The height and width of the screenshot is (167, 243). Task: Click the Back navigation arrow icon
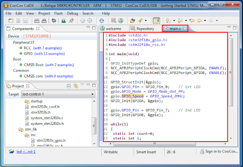pos(199,20)
